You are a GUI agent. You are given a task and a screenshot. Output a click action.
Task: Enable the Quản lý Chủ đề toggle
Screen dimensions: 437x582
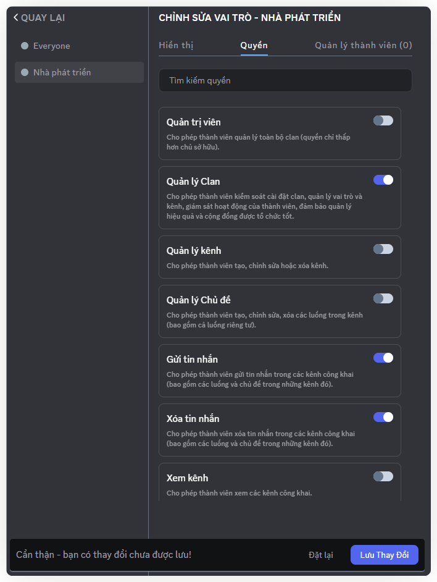pos(383,298)
